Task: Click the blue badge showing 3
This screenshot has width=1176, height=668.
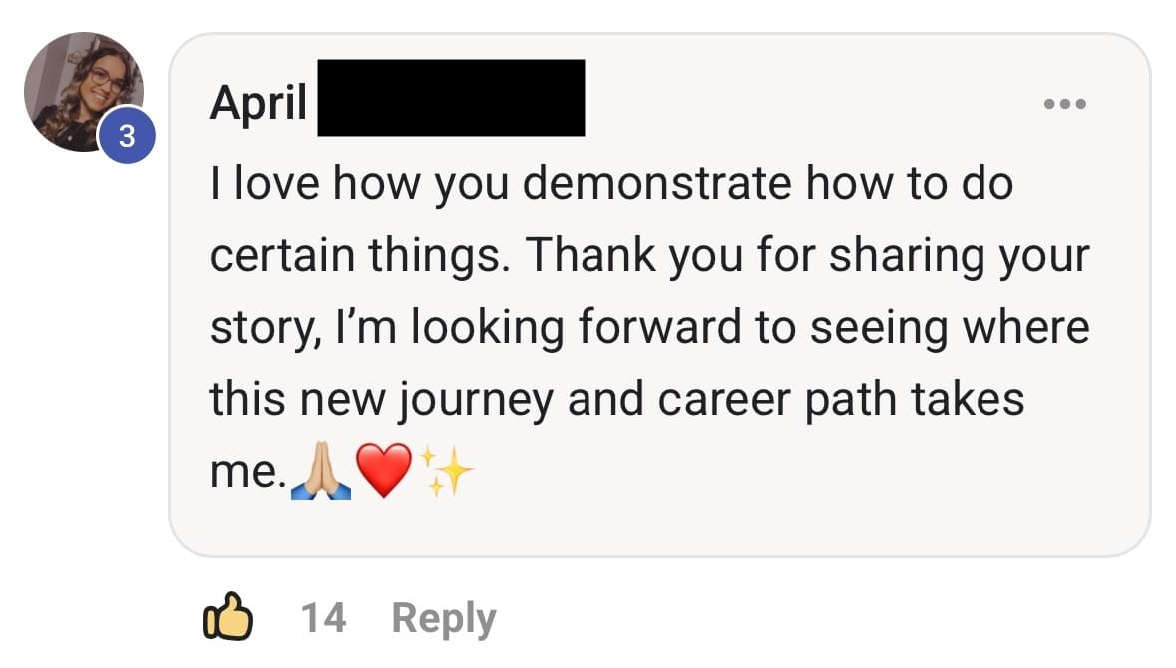Action: [x=126, y=137]
